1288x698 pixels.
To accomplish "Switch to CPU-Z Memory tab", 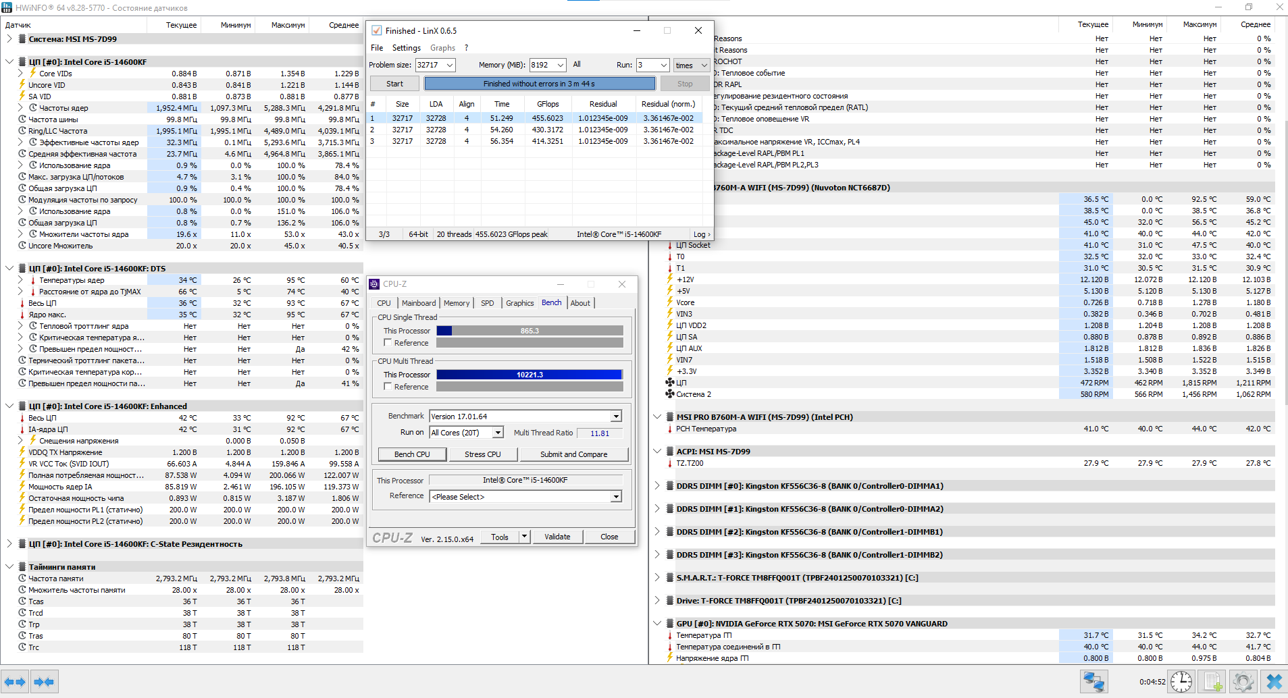I will pos(457,303).
